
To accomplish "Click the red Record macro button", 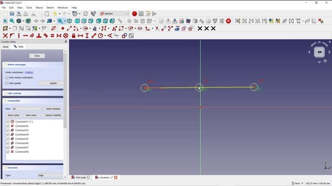I will tap(134, 14).
